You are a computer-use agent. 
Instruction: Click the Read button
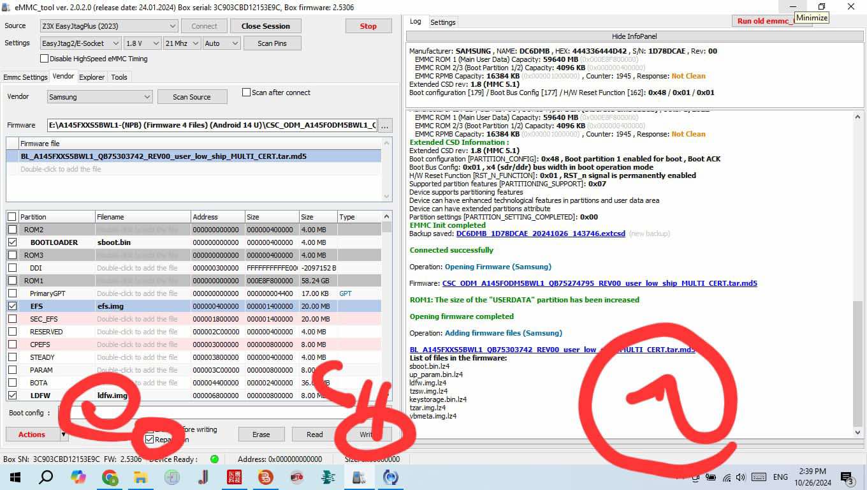coord(315,434)
